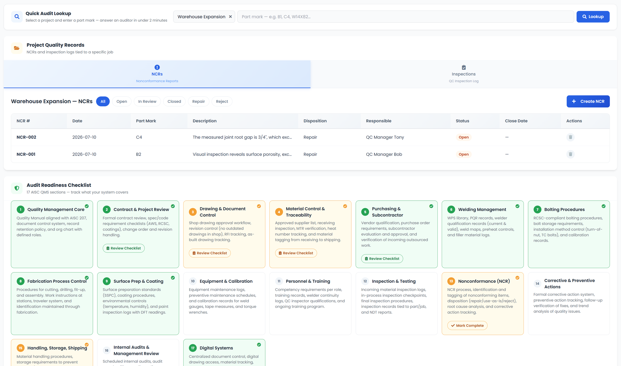Toggle Welding Management completion check
Viewport: 621px width, 366px height.
[x=517, y=206]
